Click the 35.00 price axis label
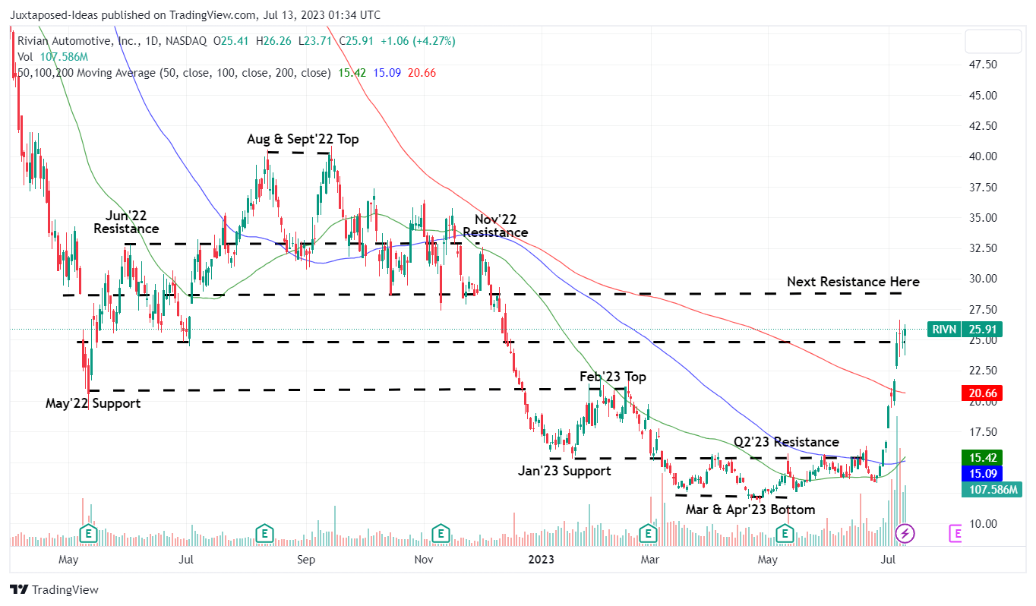The height and width of the screenshot is (606, 1036). click(x=982, y=218)
